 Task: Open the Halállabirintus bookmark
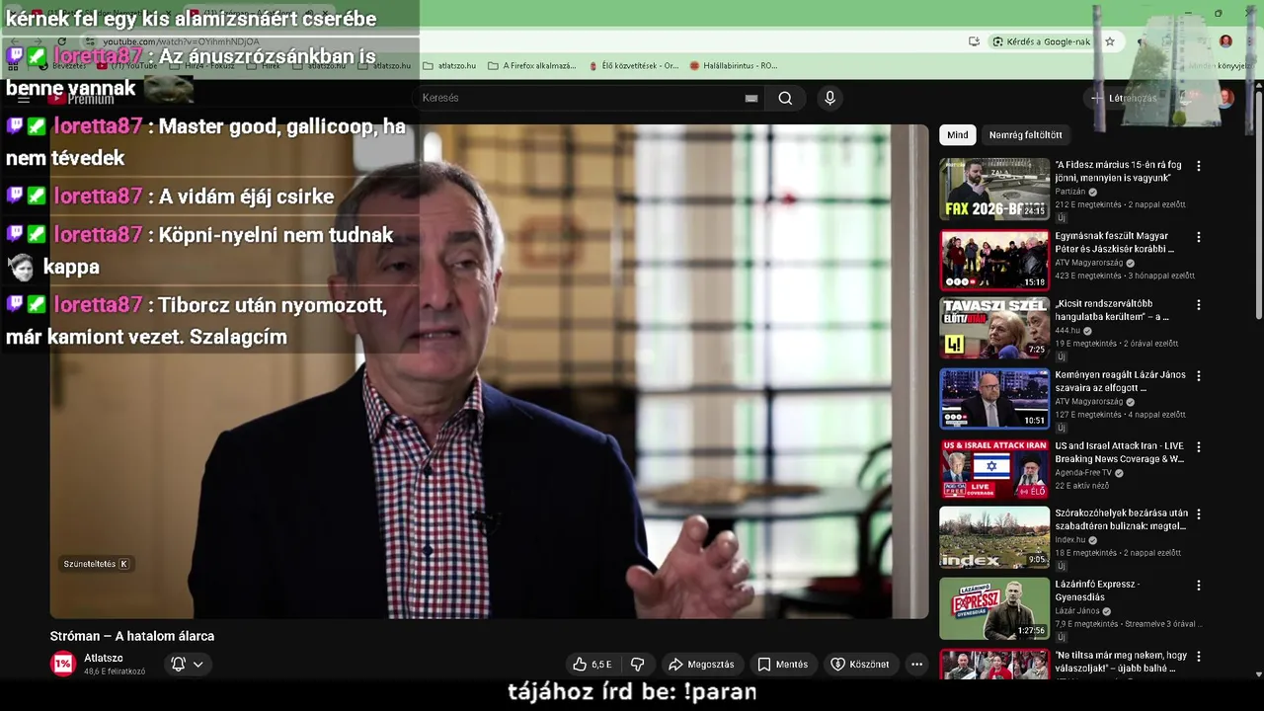coord(733,65)
